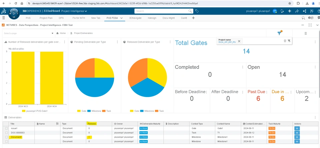The image size is (320, 148).
Task: View details eye icon for issue1 row
Action: (x=297, y=128)
